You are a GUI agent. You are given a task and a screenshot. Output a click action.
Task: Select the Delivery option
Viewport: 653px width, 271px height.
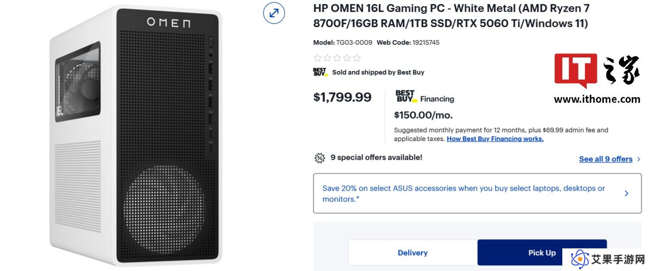coord(413,252)
